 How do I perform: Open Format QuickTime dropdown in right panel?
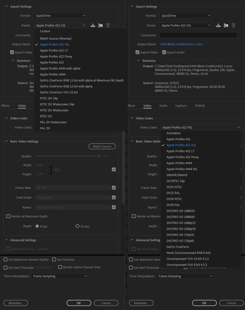pos(186,15)
